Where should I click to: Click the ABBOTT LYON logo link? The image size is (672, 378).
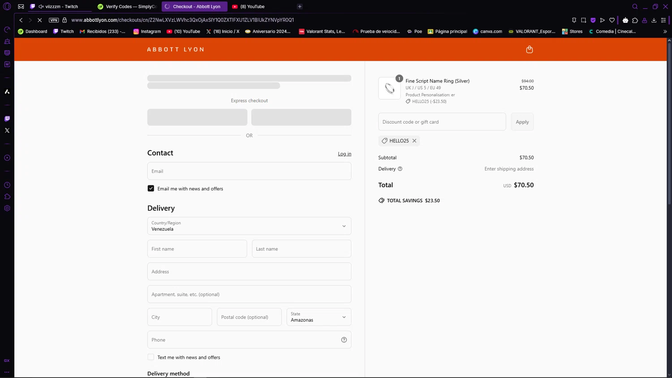[176, 49]
